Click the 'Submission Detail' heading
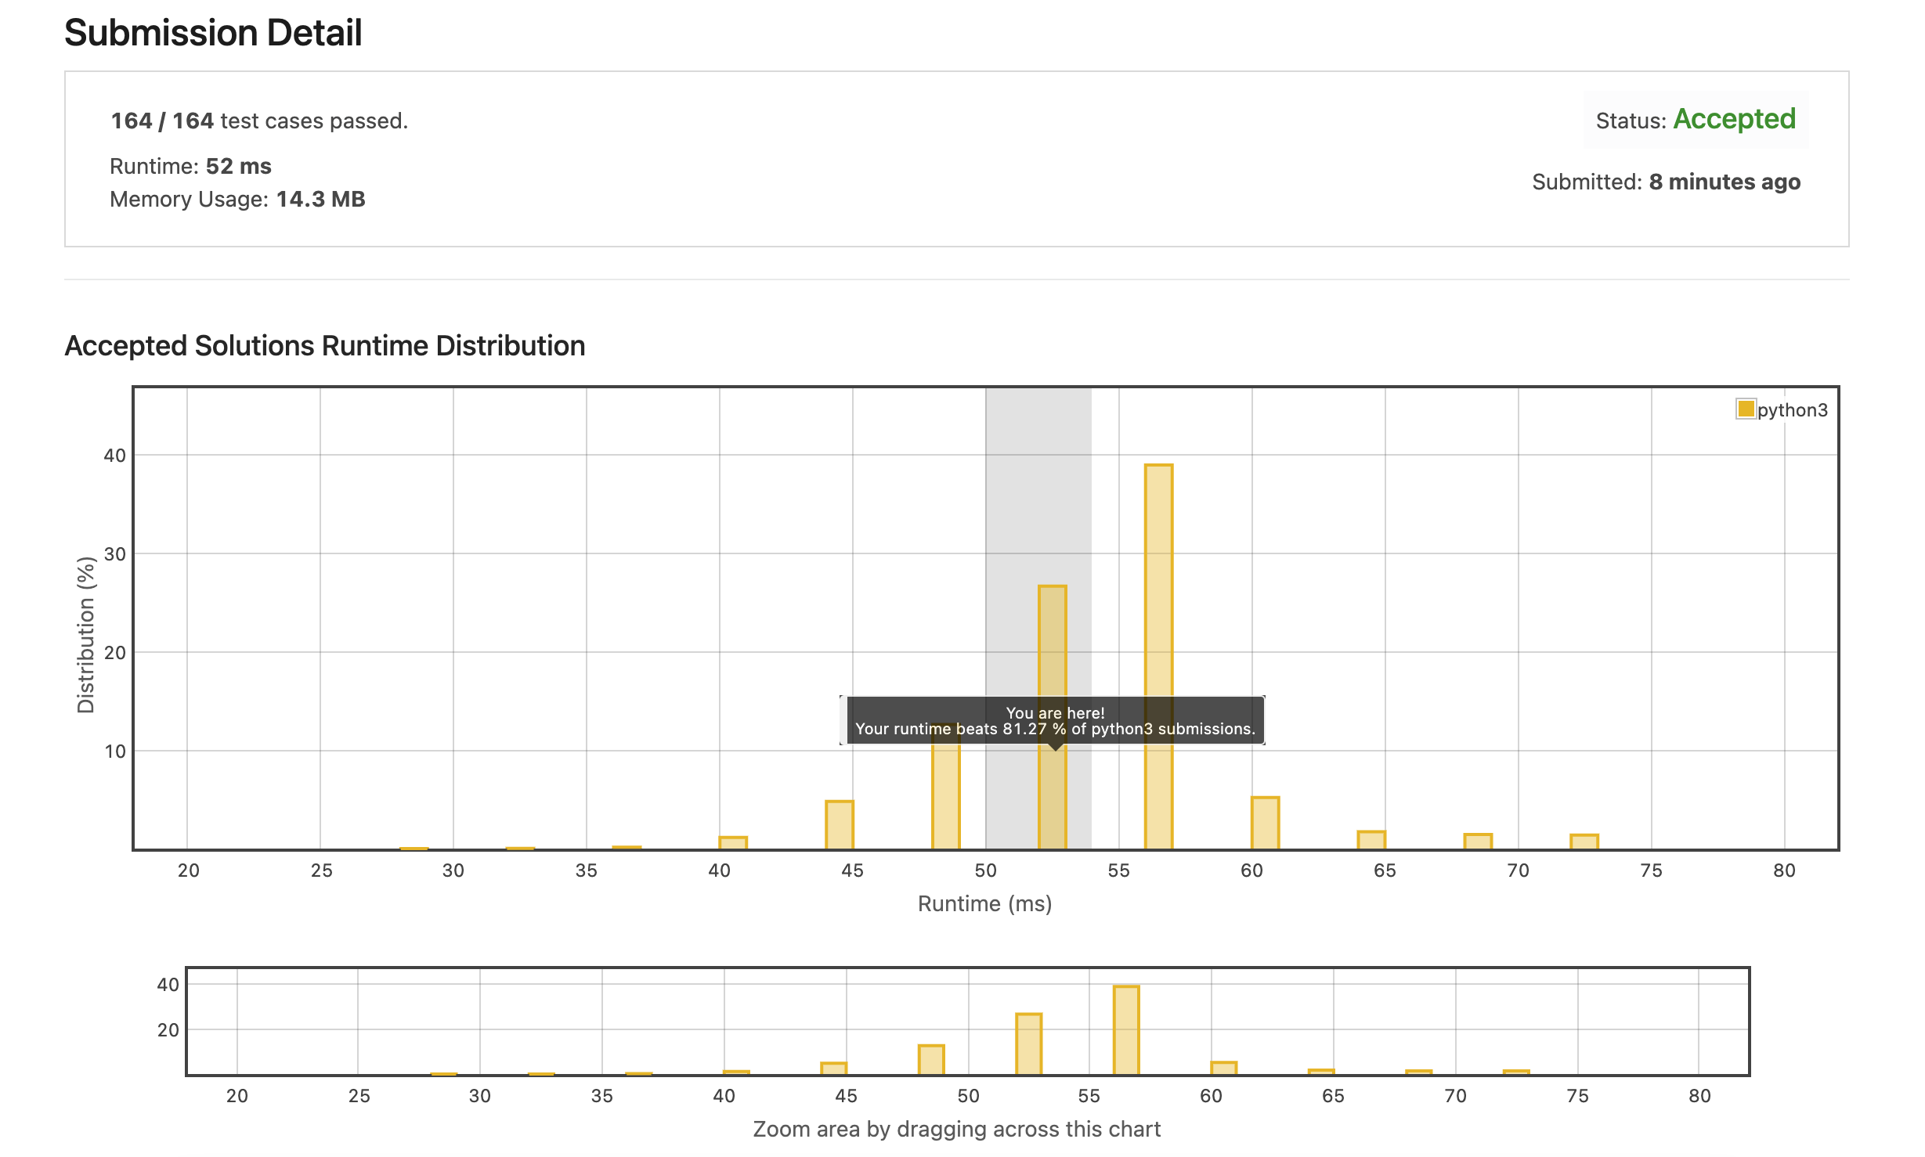 (x=213, y=33)
